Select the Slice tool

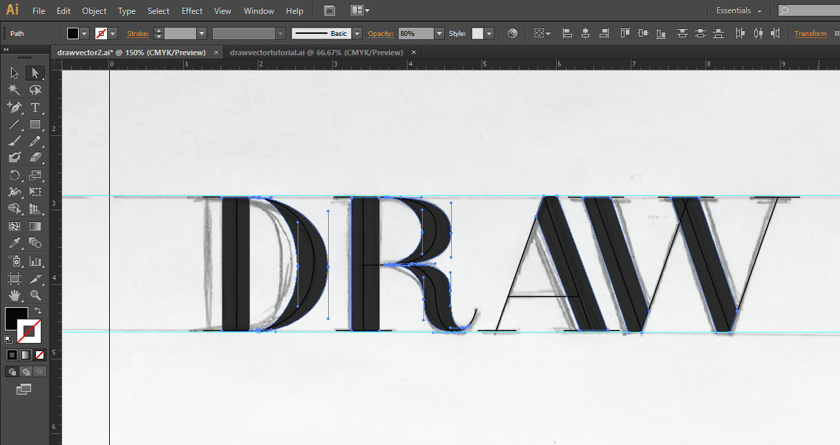pyautogui.click(x=35, y=278)
